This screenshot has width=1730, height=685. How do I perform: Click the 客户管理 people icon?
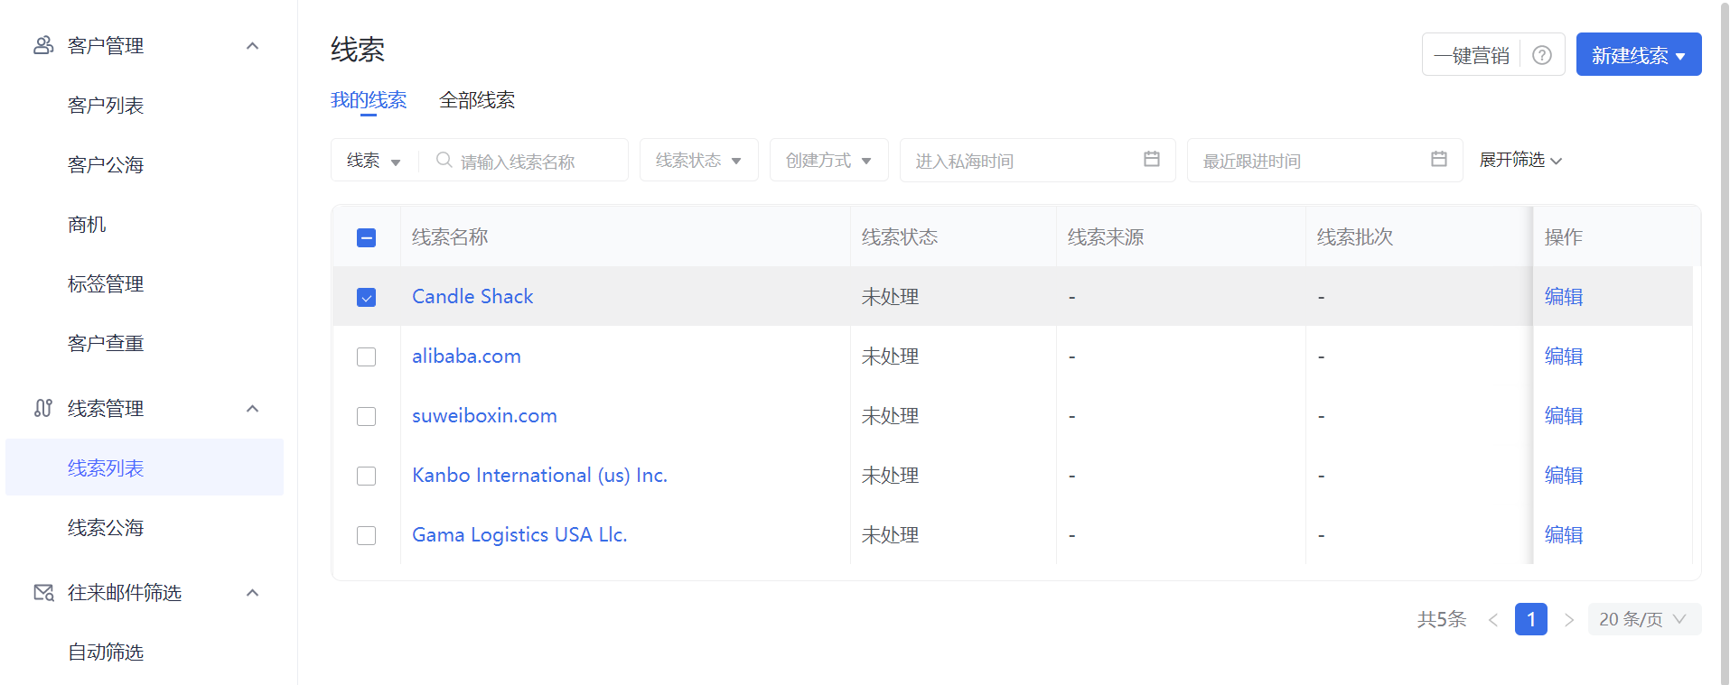42,45
